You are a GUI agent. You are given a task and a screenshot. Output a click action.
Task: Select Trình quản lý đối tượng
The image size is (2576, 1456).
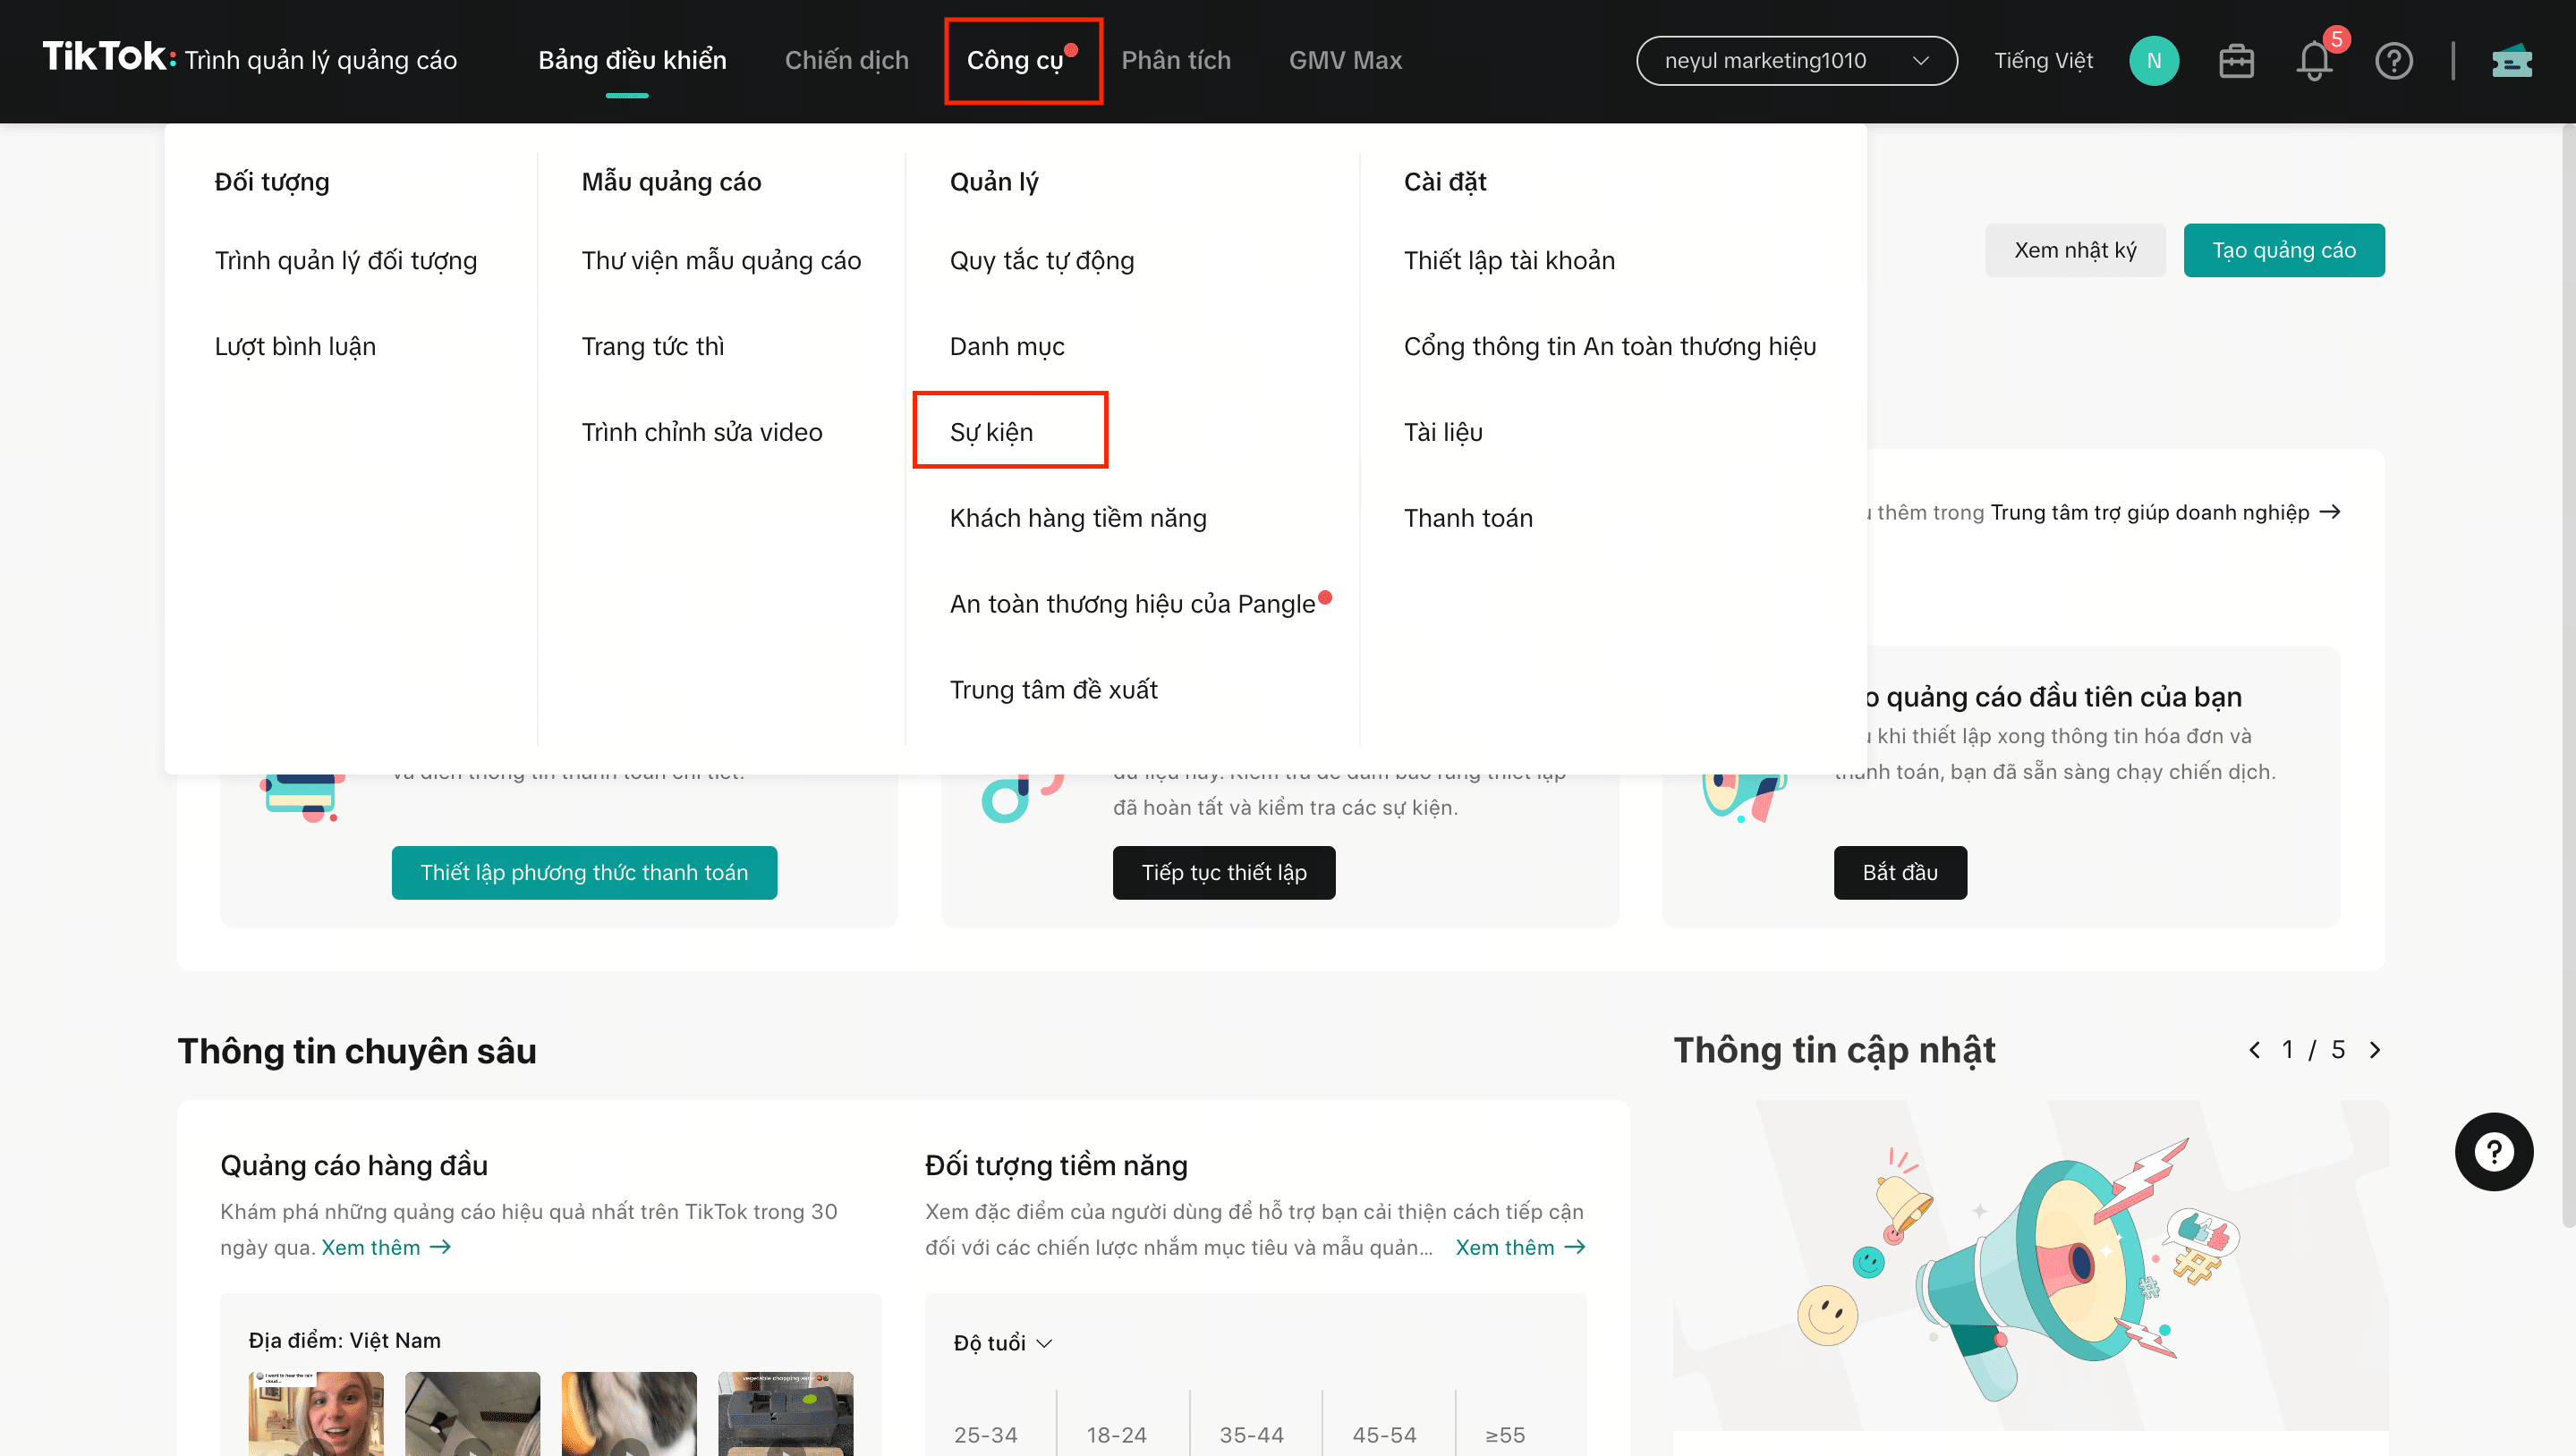[x=345, y=261]
